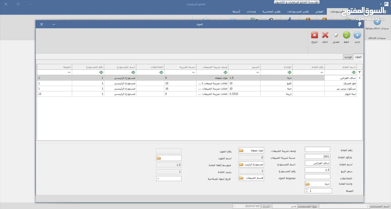Click the سعر البيع field showing 1.5
The image size is (391, 209).
click(317, 170)
